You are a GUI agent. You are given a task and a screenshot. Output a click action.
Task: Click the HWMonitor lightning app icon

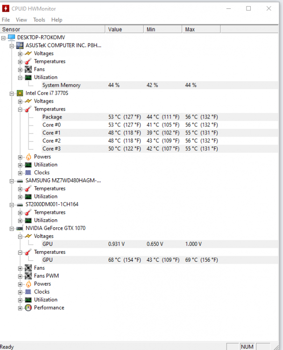[x=6, y=8]
